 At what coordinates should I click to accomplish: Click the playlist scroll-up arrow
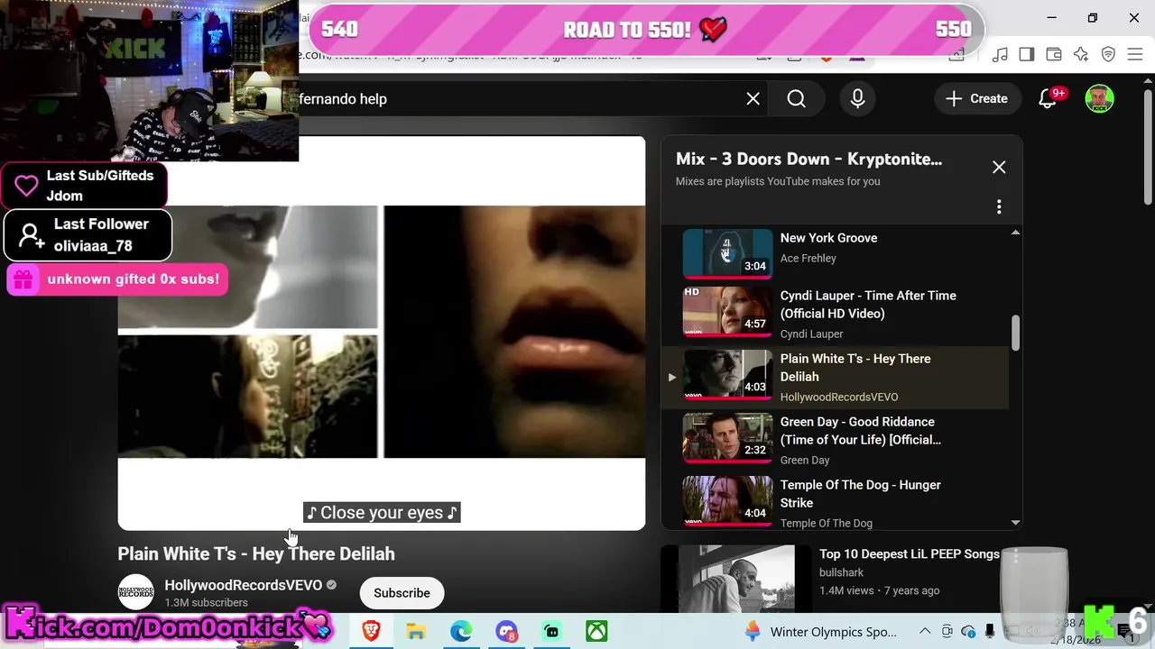[x=1015, y=233]
